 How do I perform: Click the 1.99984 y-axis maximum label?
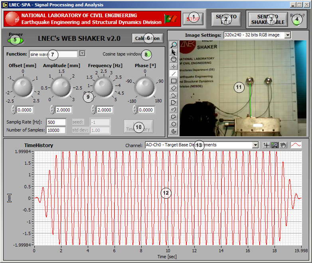(x=23, y=152)
